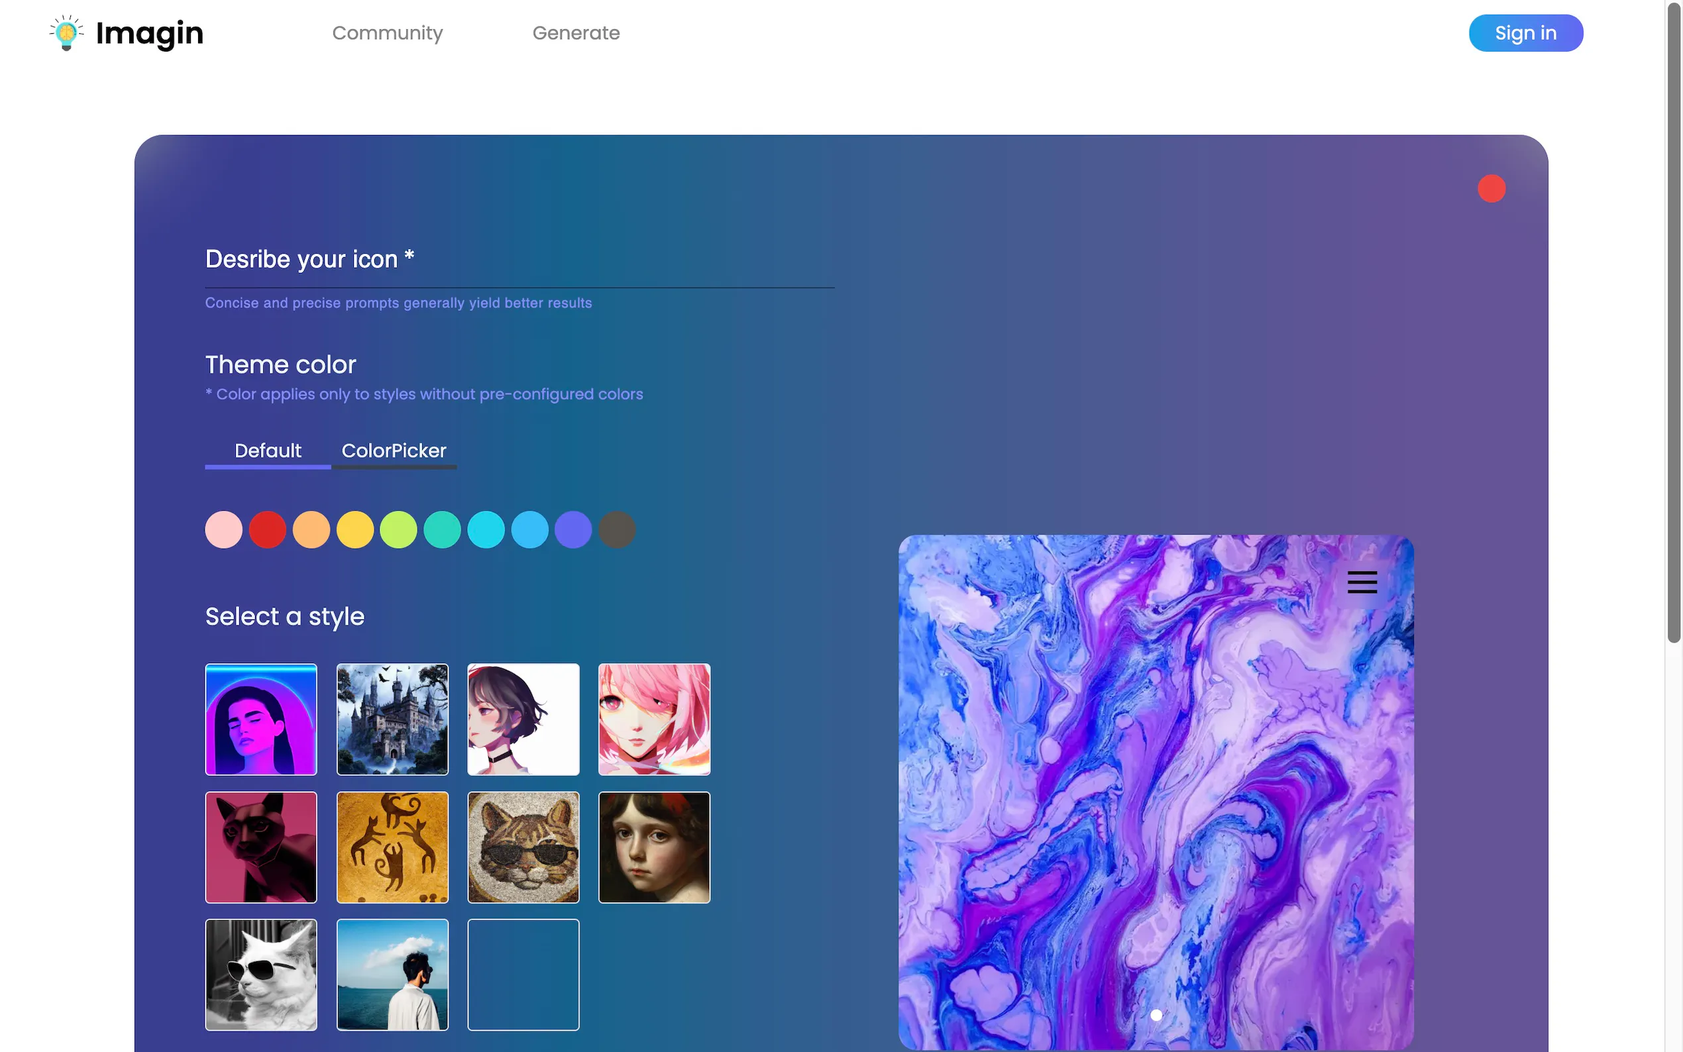The height and width of the screenshot is (1052, 1683).
Task: Click the white carousel dot below the marble image
Action: pos(1156,1015)
